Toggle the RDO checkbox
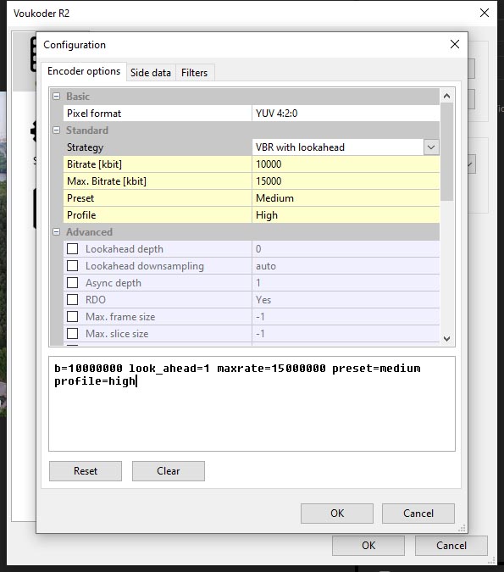The height and width of the screenshot is (572, 504). 72,300
